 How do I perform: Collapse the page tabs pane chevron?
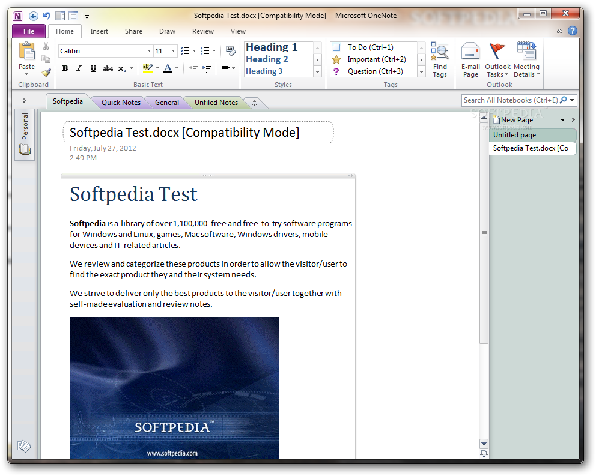tap(573, 120)
